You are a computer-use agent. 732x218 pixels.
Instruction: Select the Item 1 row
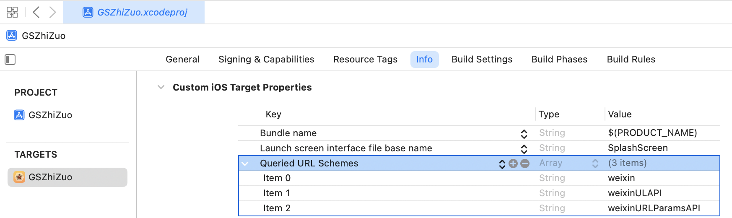point(479,193)
